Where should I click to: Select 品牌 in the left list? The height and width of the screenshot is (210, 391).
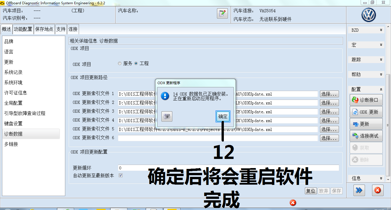click(x=31, y=41)
